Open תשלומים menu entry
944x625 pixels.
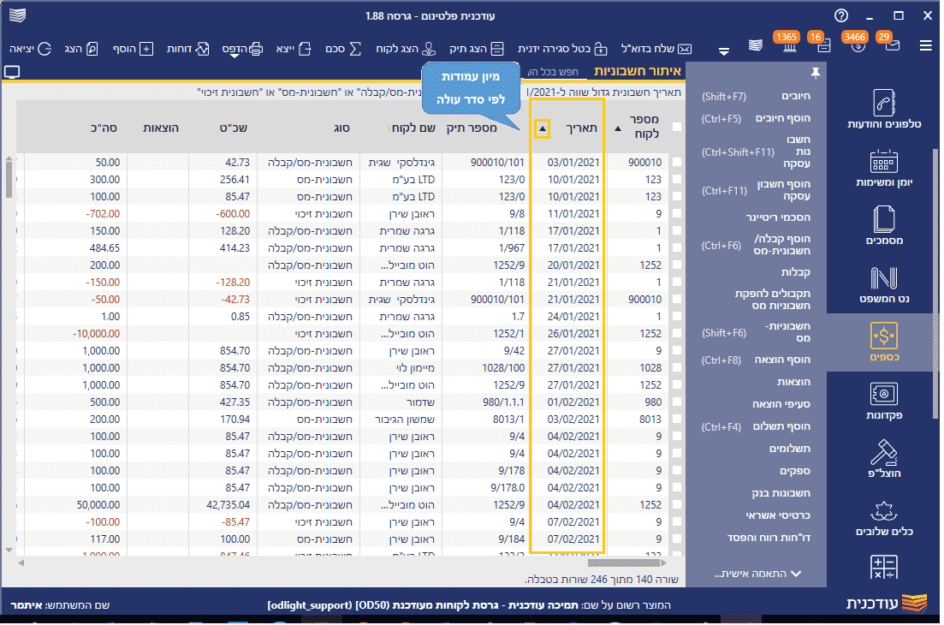click(x=790, y=449)
